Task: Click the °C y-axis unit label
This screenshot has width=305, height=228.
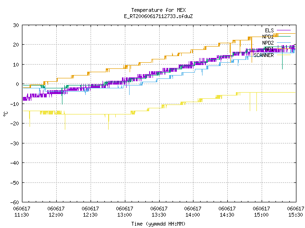Action: (x=5, y=114)
